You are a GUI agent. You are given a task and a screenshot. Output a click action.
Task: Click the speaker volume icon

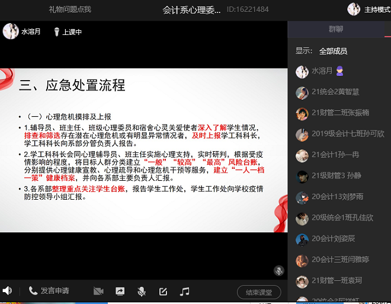coord(7,291)
